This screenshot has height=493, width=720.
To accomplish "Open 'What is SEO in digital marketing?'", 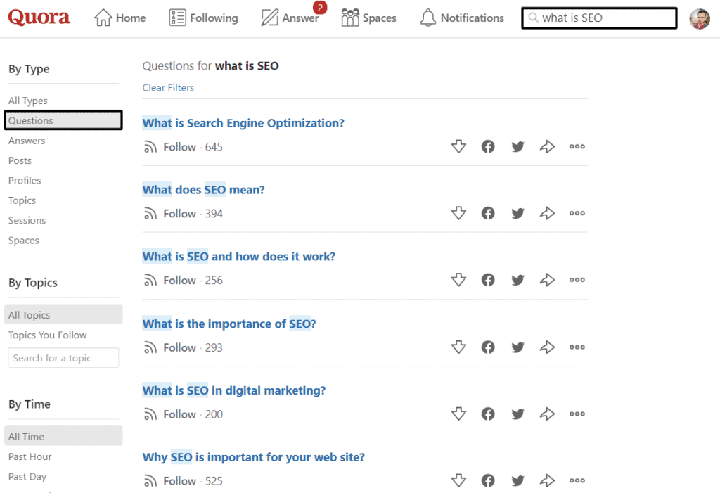I will coord(233,390).
